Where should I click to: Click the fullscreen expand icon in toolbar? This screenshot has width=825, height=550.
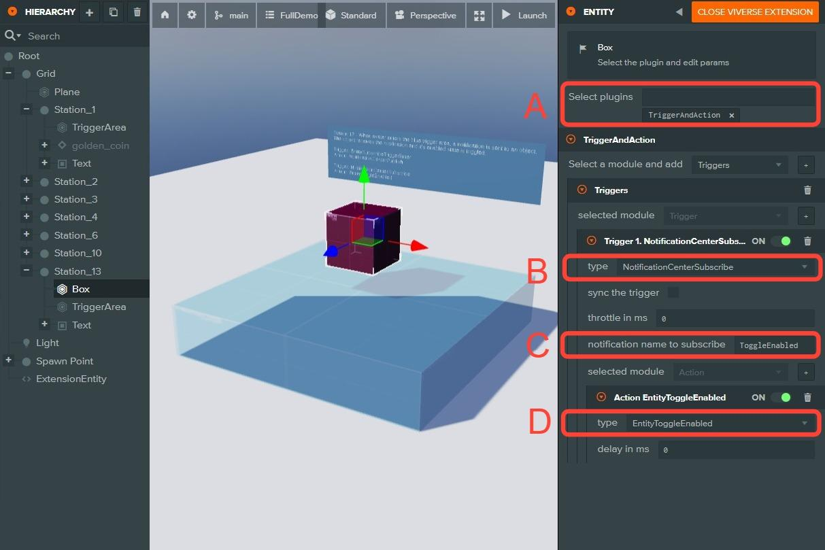point(479,15)
